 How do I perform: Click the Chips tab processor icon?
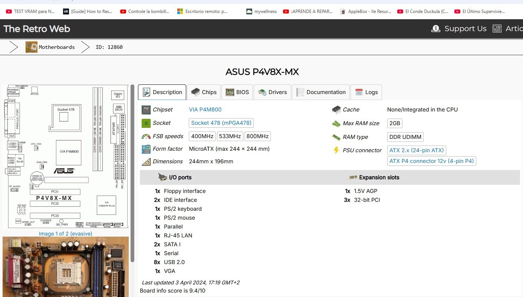coord(195,92)
